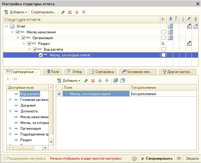Viewport: 201px width, 163px height.
Task: Switch to Условное оформление tab
Action: tap(138, 72)
